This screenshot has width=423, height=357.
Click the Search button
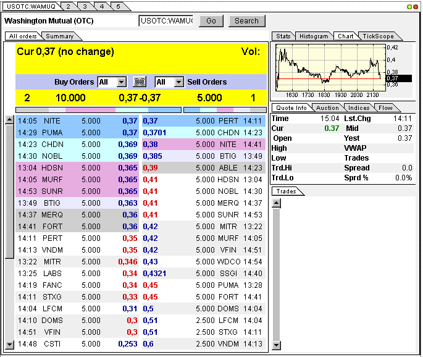point(247,21)
